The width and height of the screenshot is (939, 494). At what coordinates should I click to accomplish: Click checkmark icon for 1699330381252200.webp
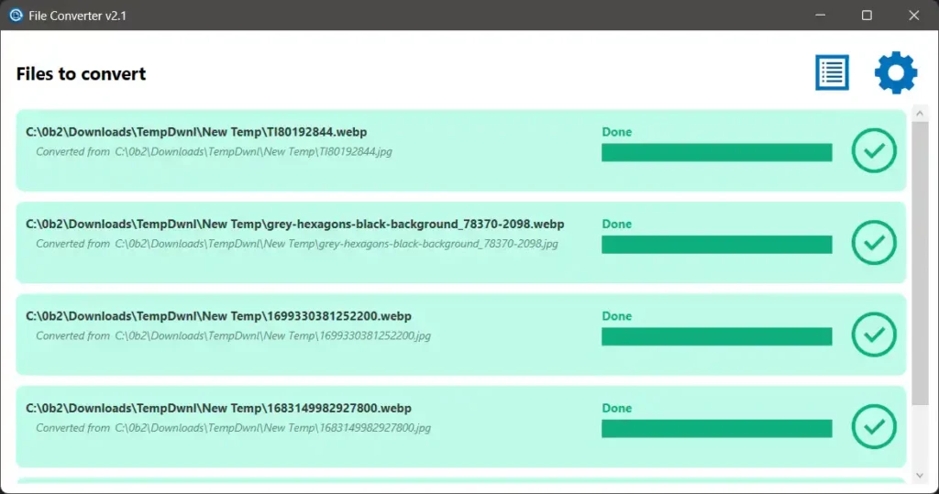pyautogui.click(x=874, y=335)
